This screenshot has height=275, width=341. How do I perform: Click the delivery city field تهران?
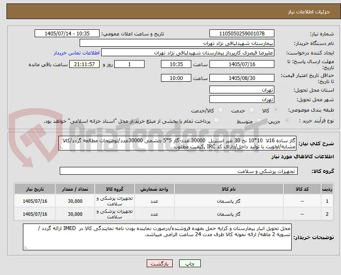point(242,99)
